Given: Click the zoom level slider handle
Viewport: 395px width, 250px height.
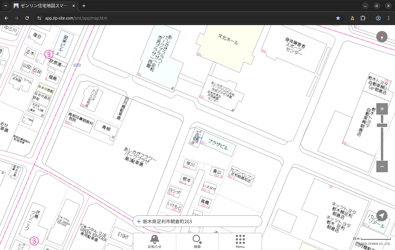Looking at the screenshot, I should point(382,125).
